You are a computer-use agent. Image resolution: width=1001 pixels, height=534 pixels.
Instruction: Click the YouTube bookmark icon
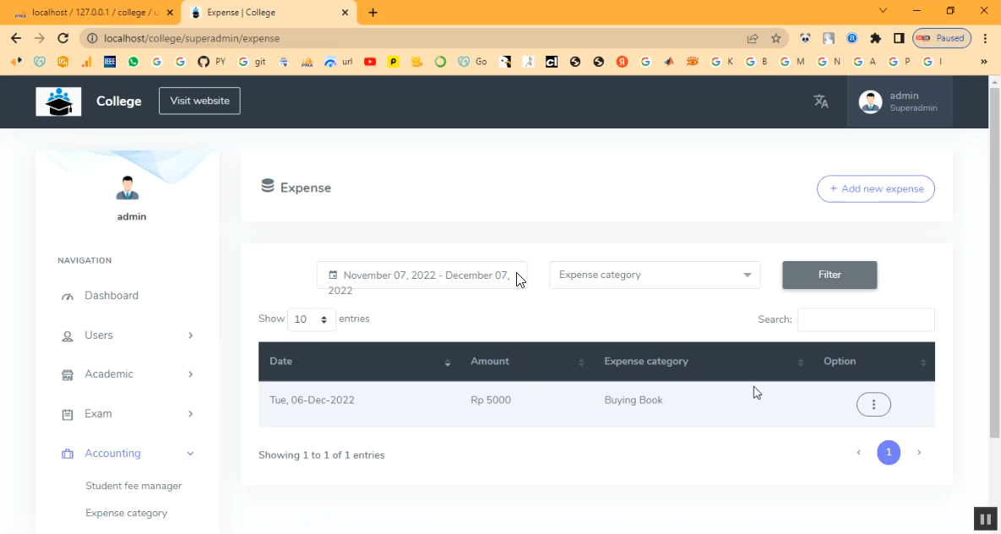point(370,62)
